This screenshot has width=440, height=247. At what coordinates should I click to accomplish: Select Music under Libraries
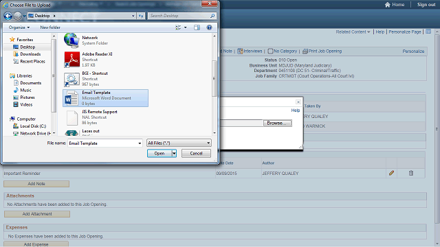[25, 90]
